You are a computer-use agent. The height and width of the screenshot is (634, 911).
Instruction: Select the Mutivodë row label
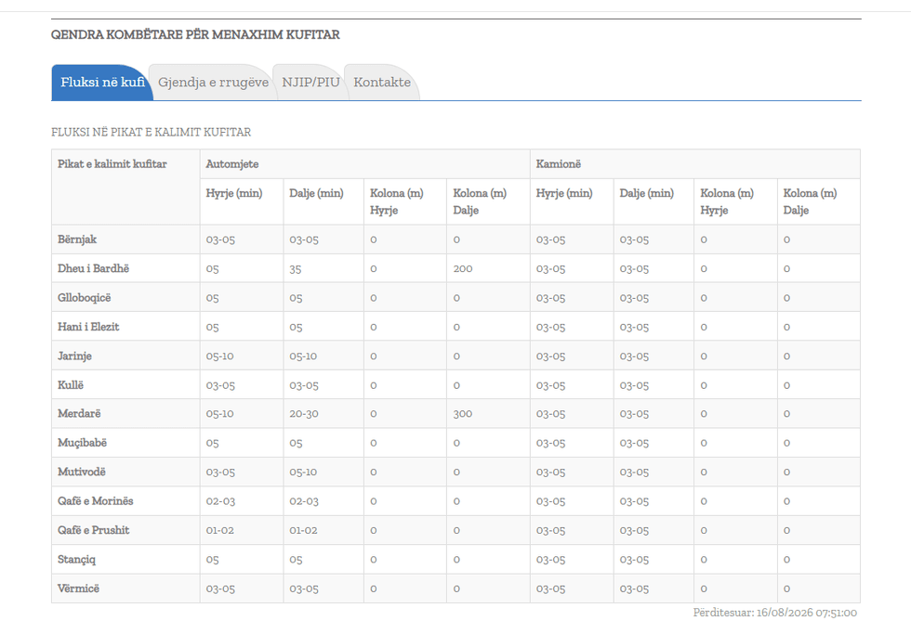click(82, 472)
